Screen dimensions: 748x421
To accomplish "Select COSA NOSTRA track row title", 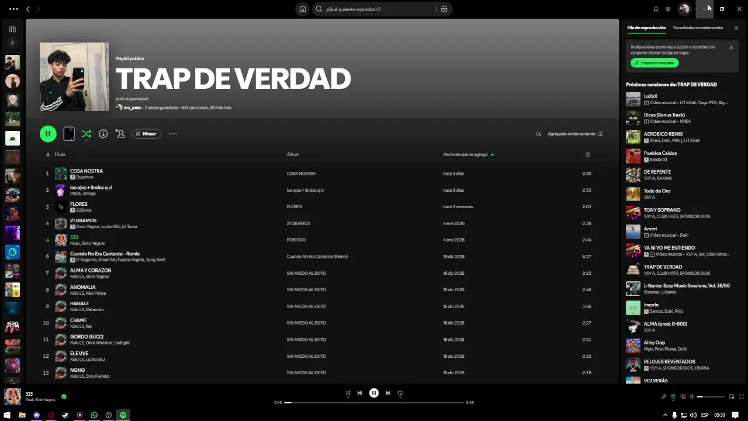I will point(86,171).
